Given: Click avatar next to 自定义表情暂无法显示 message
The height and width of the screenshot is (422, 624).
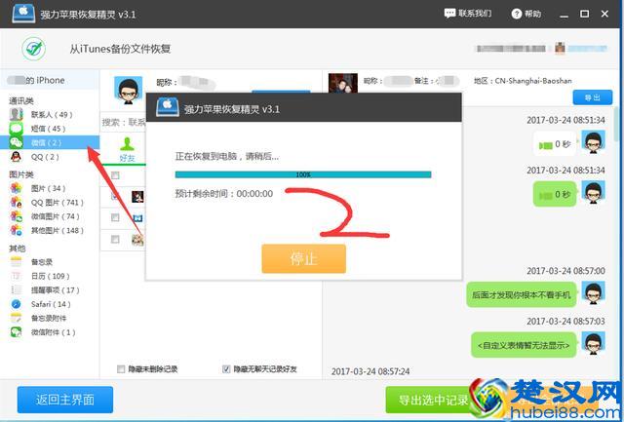Looking at the screenshot, I should (594, 343).
